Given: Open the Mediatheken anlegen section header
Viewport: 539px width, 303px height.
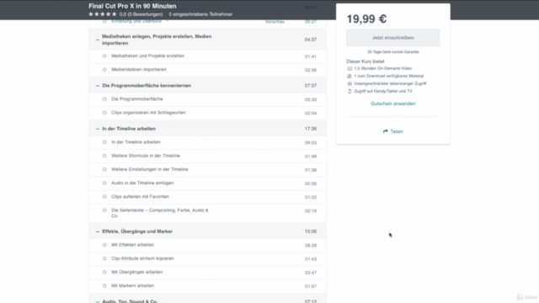Looking at the screenshot, I should click(x=207, y=40).
